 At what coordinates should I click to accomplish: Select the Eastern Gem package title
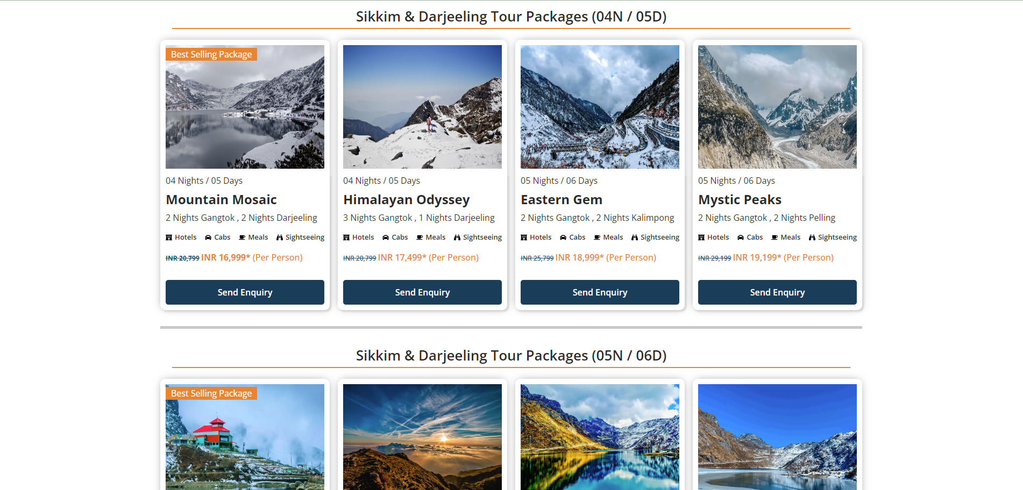pos(561,200)
